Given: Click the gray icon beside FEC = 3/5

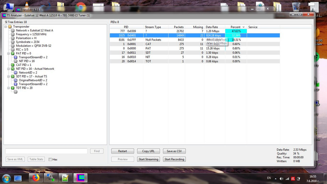Looking at the screenshot, I should tap(13, 50).
